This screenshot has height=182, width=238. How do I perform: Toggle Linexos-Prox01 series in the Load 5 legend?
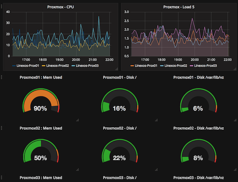[146, 66]
